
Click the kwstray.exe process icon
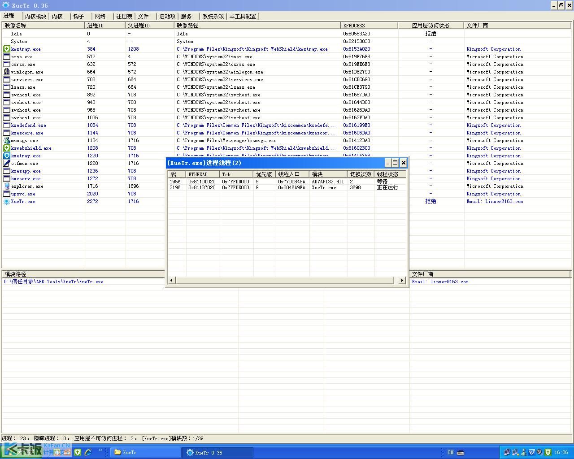coord(7,49)
